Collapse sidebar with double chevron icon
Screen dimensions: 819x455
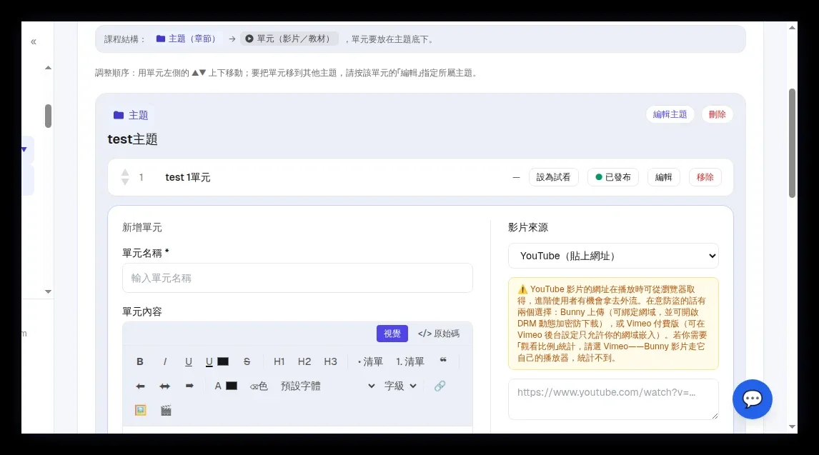(34, 41)
